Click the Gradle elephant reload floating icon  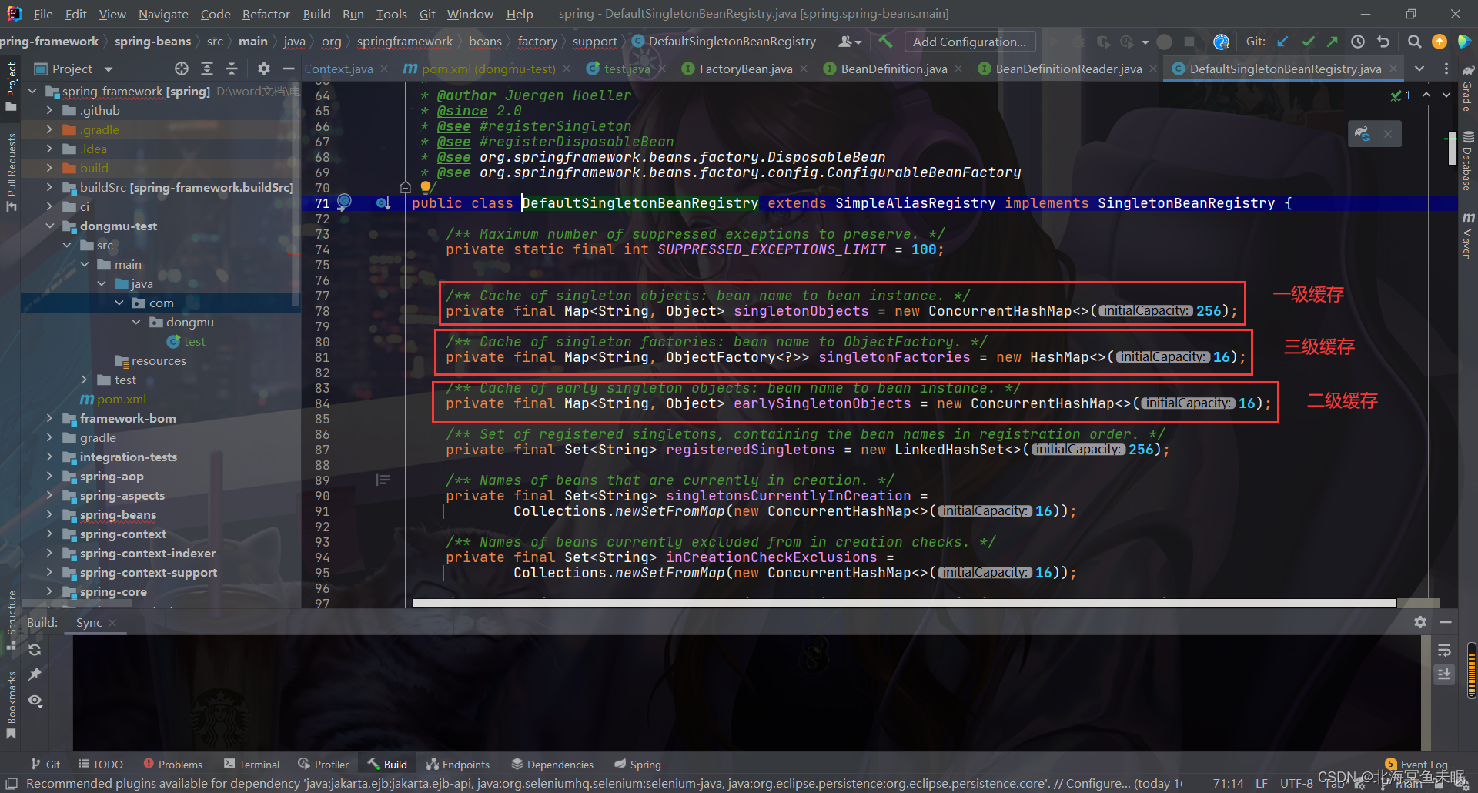pos(1363,134)
